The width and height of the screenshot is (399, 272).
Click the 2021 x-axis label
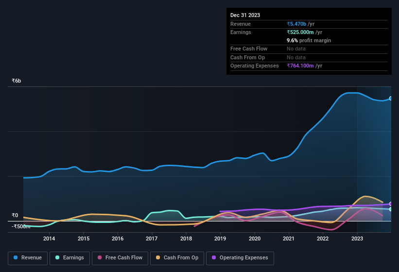pyautogui.click(x=289, y=238)
